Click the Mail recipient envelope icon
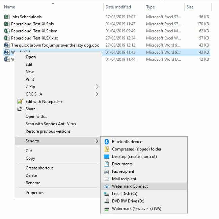The image size is (219, 219). tap(107, 179)
